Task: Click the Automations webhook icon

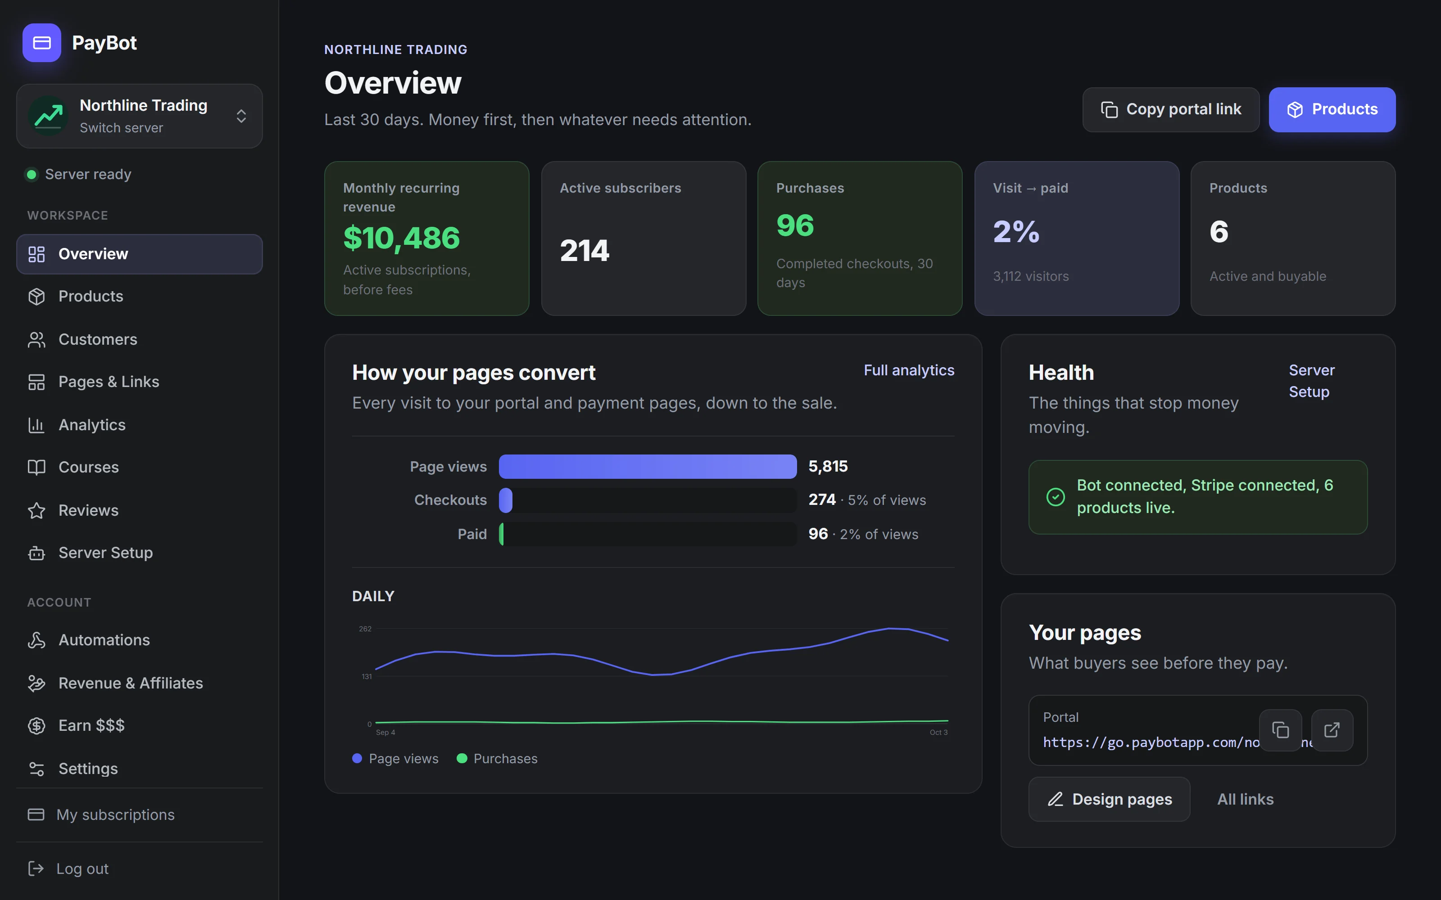Action: (x=36, y=640)
